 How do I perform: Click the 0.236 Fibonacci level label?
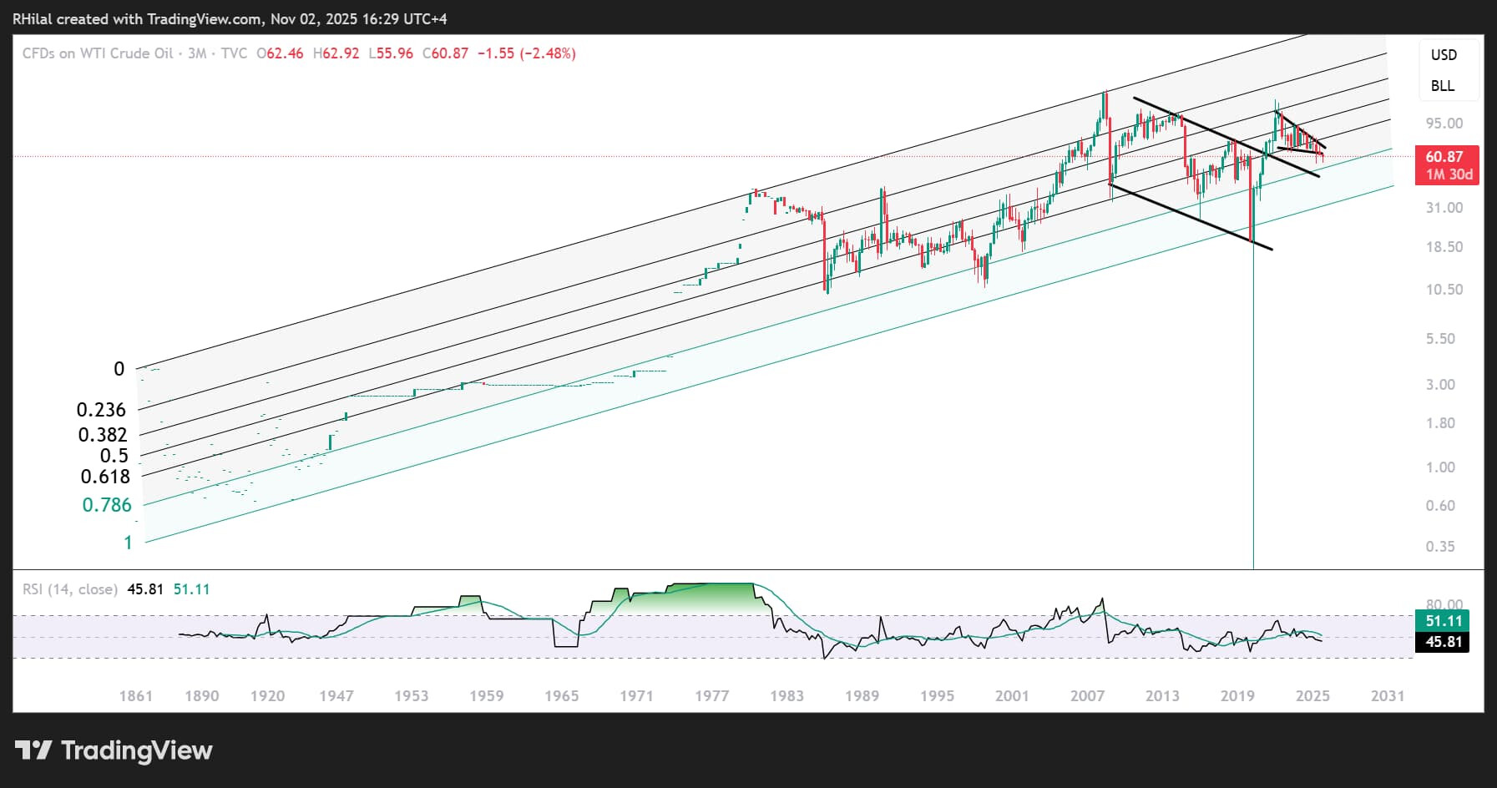click(x=101, y=410)
